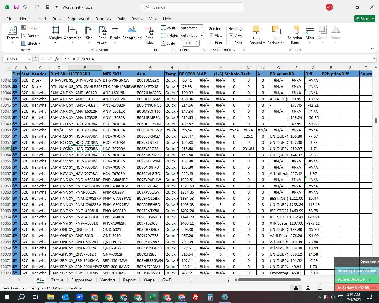Image resolution: width=379 pixels, height=303 pixels.
Task: Switch to the Data ribbon tab
Action: click(121, 19)
